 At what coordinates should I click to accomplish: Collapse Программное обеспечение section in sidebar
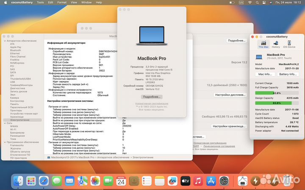point(5,142)
